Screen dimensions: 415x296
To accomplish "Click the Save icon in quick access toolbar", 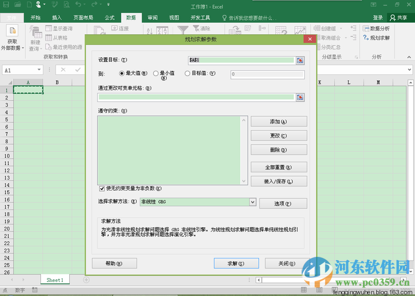I will coord(6,4).
